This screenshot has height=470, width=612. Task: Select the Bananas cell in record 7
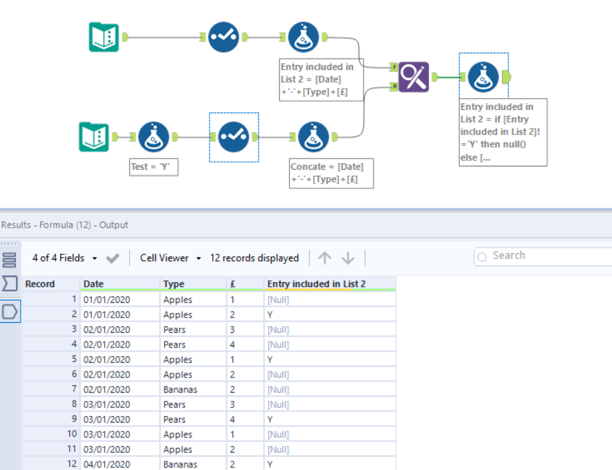[180, 389]
